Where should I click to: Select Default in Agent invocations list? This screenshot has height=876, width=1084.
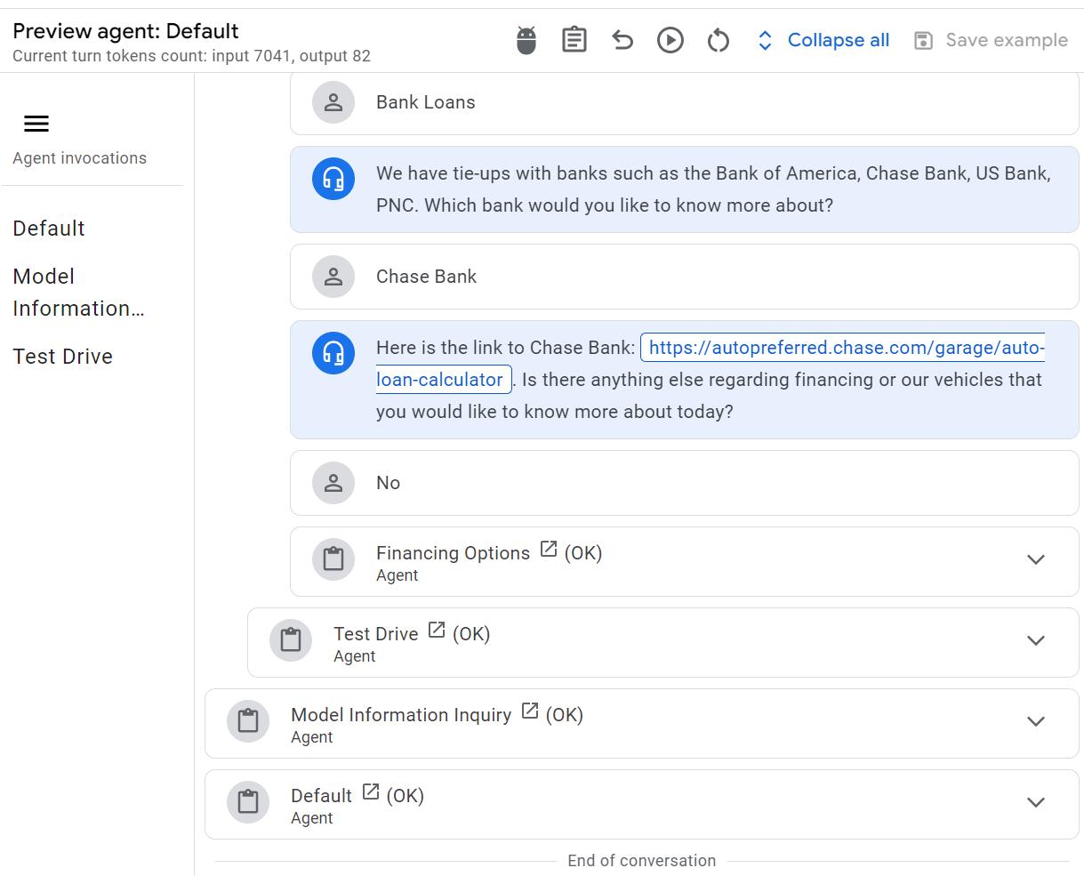pyautogui.click(x=49, y=229)
